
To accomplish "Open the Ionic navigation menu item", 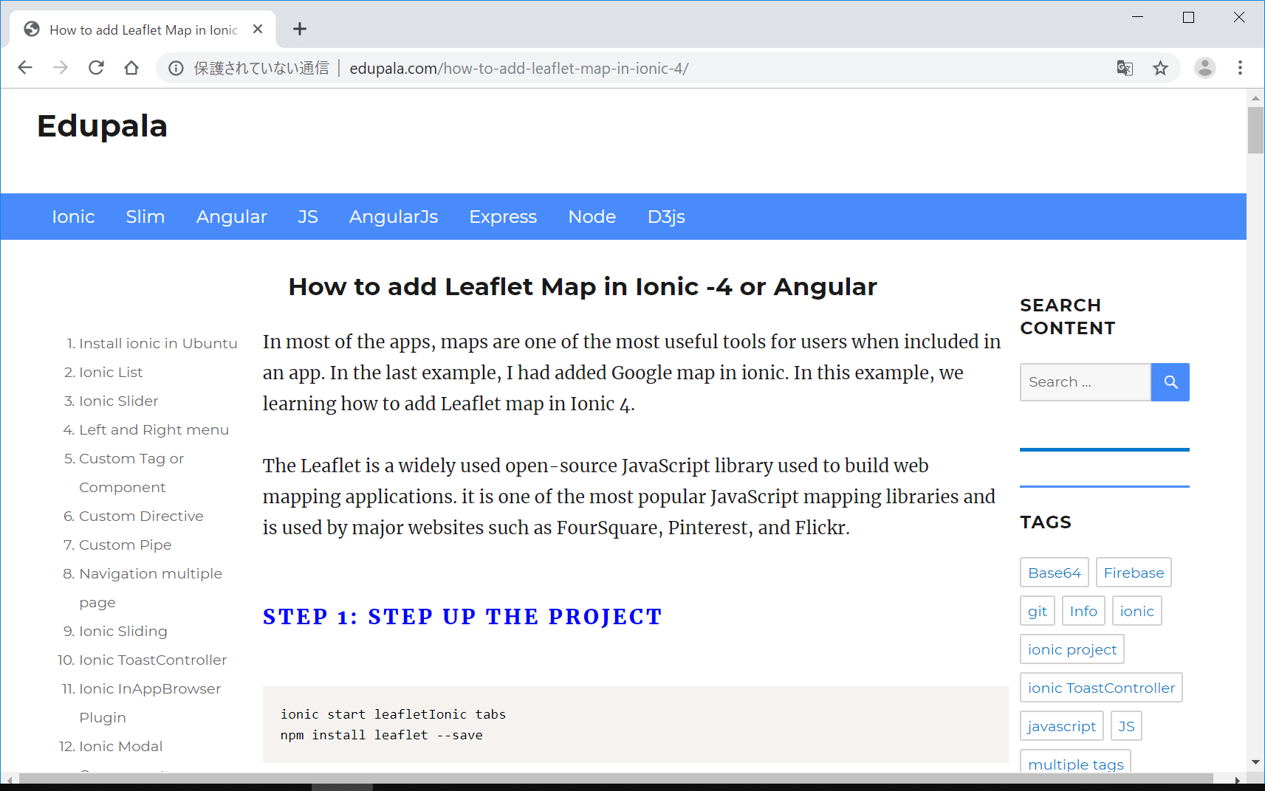I will [x=73, y=217].
